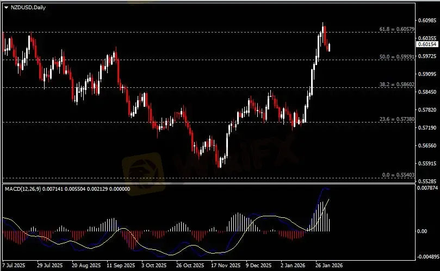440x271 pixels.
Task: Select the 38.2 = 0.58602 Fibonacci label
Action: [x=397, y=84]
